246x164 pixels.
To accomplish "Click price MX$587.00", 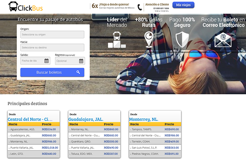I will click(111, 154).
